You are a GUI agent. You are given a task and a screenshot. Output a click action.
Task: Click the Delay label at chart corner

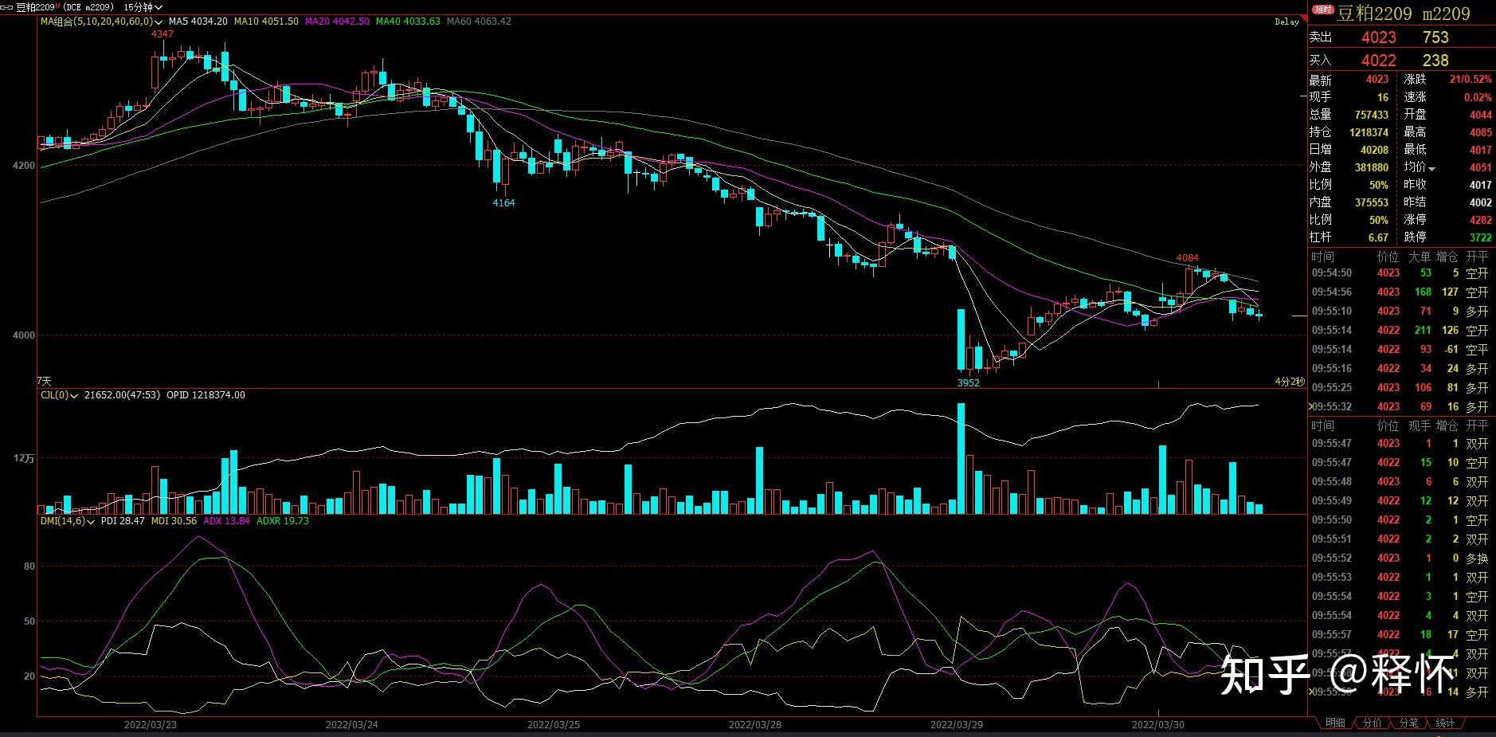1286,22
